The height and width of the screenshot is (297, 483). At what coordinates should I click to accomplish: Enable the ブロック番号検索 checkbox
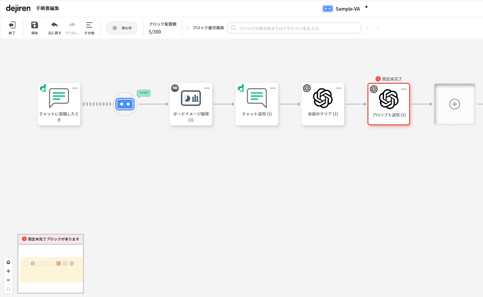point(188,28)
